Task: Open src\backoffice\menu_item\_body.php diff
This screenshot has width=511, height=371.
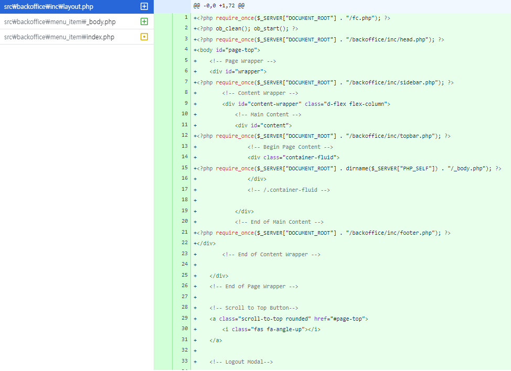Action: [x=77, y=22]
